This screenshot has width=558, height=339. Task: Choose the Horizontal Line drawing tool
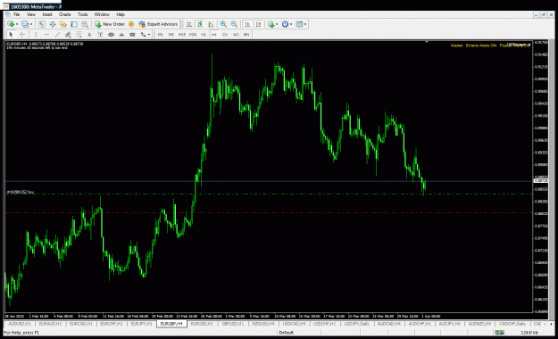[x=46, y=35]
